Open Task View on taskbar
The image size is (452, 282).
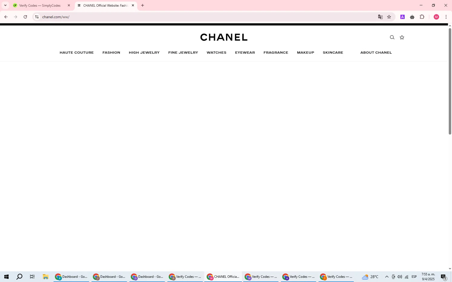click(32, 277)
